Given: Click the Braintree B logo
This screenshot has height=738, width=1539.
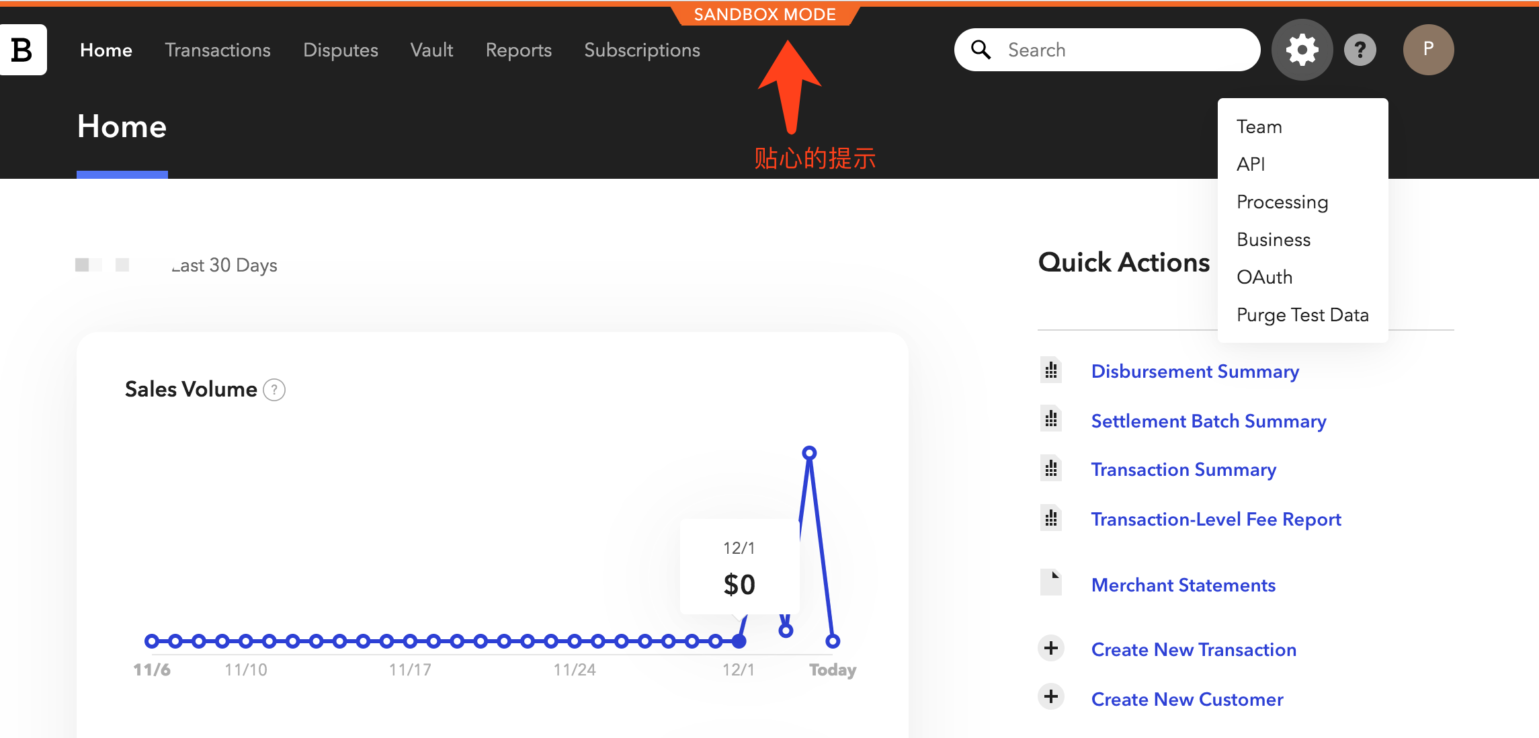Looking at the screenshot, I should tap(22, 49).
